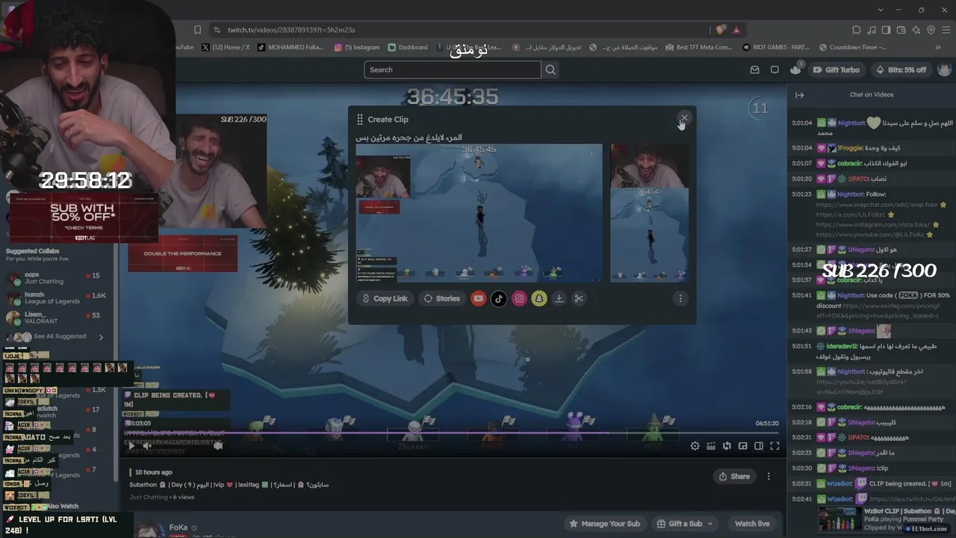
Task: Copy the clip link
Action: coord(385,298)
